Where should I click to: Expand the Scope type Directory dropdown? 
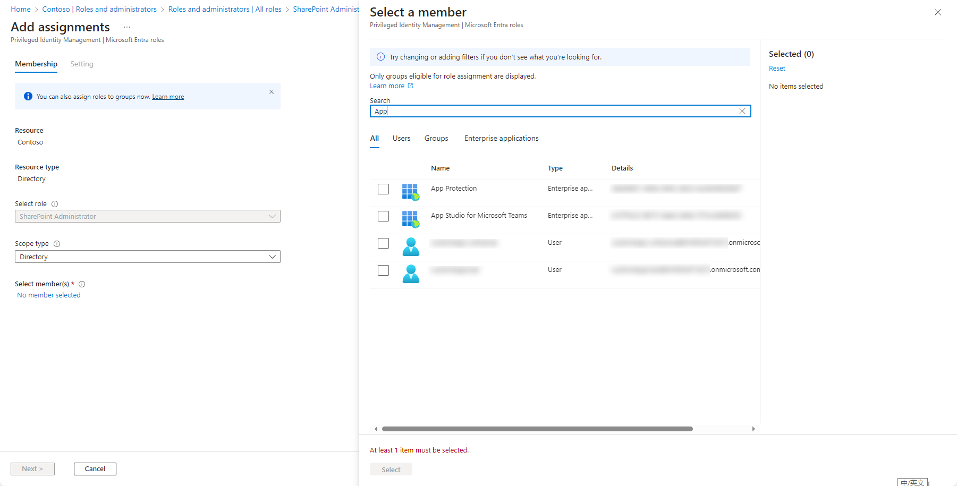147,257
